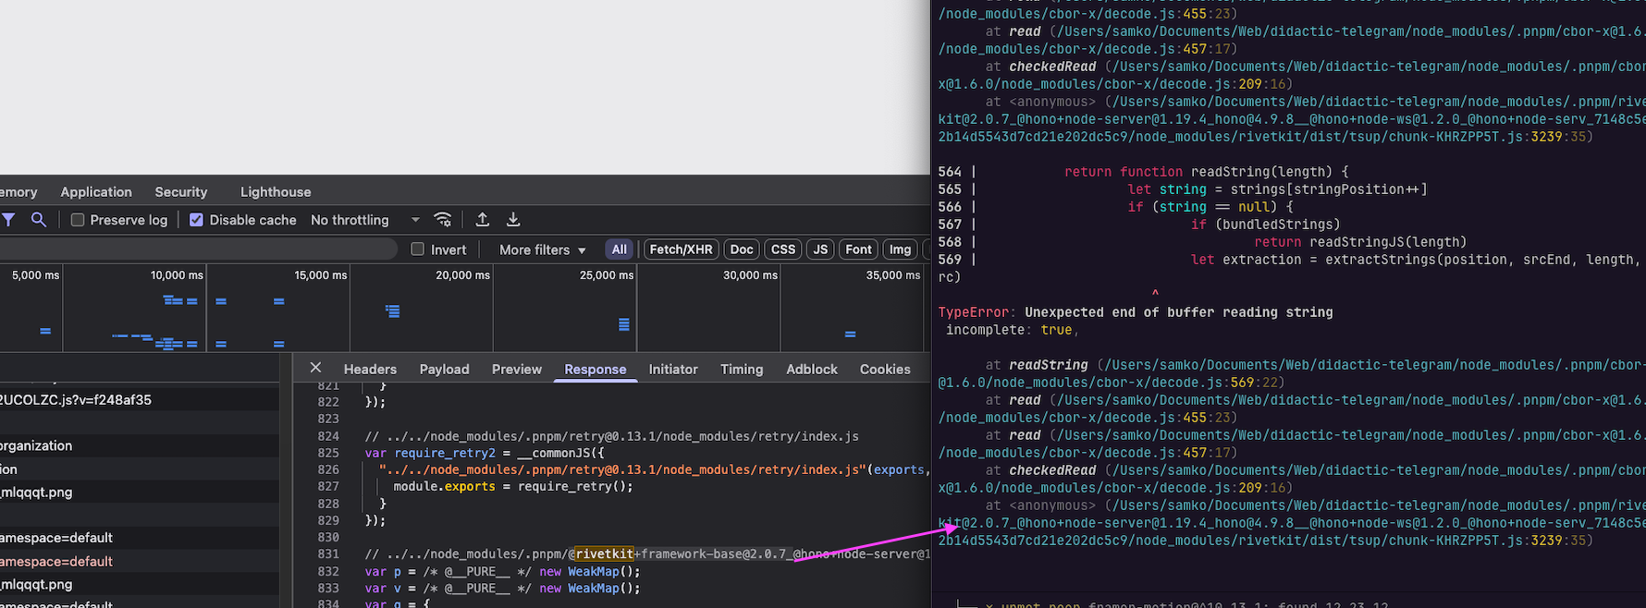The image size is (1646, 608).
Task: Toggle the network filter funnel icon
Action: [x=8, y=220]
